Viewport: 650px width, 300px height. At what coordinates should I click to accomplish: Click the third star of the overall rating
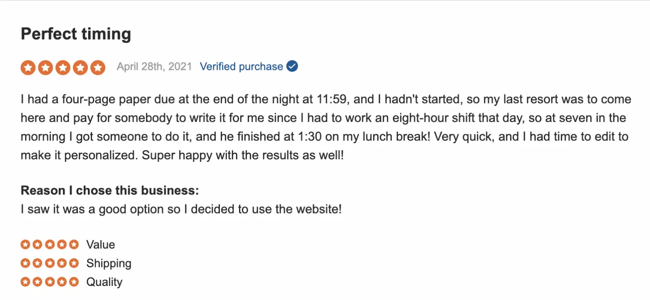point(63,67)
